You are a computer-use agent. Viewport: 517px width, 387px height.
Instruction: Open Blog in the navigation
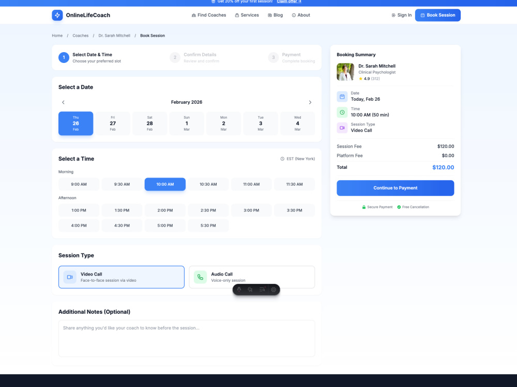coord(276,15)
